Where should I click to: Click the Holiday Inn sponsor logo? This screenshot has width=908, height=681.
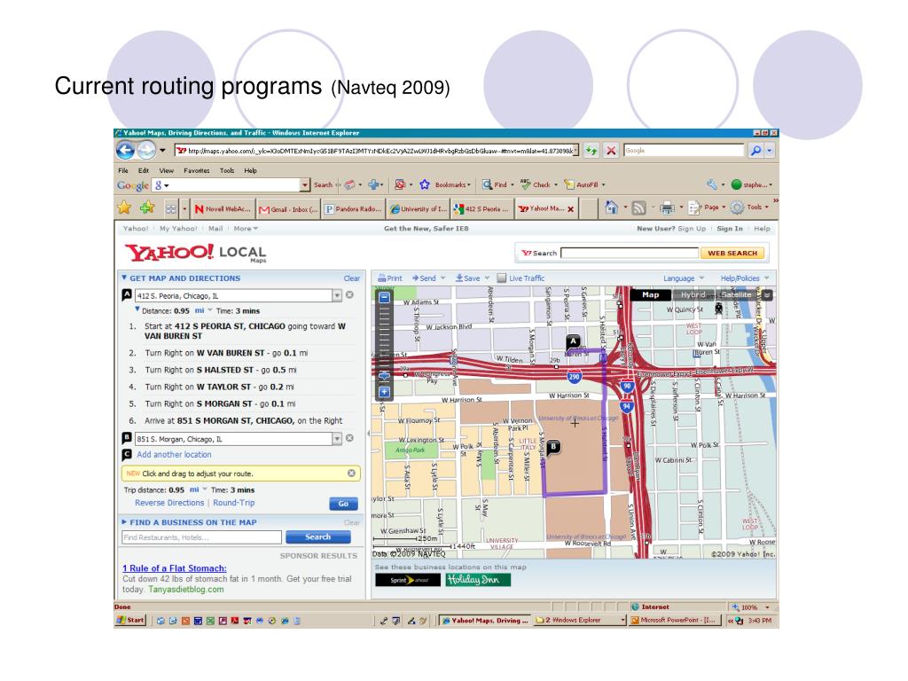(x=478, y=580)
